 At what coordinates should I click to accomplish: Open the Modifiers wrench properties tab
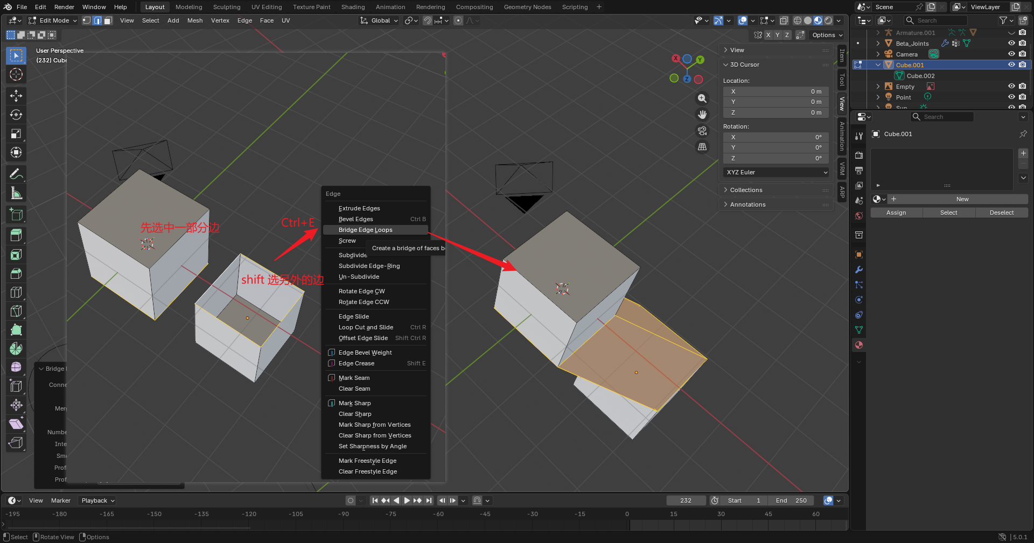click(x=859, y=270)
